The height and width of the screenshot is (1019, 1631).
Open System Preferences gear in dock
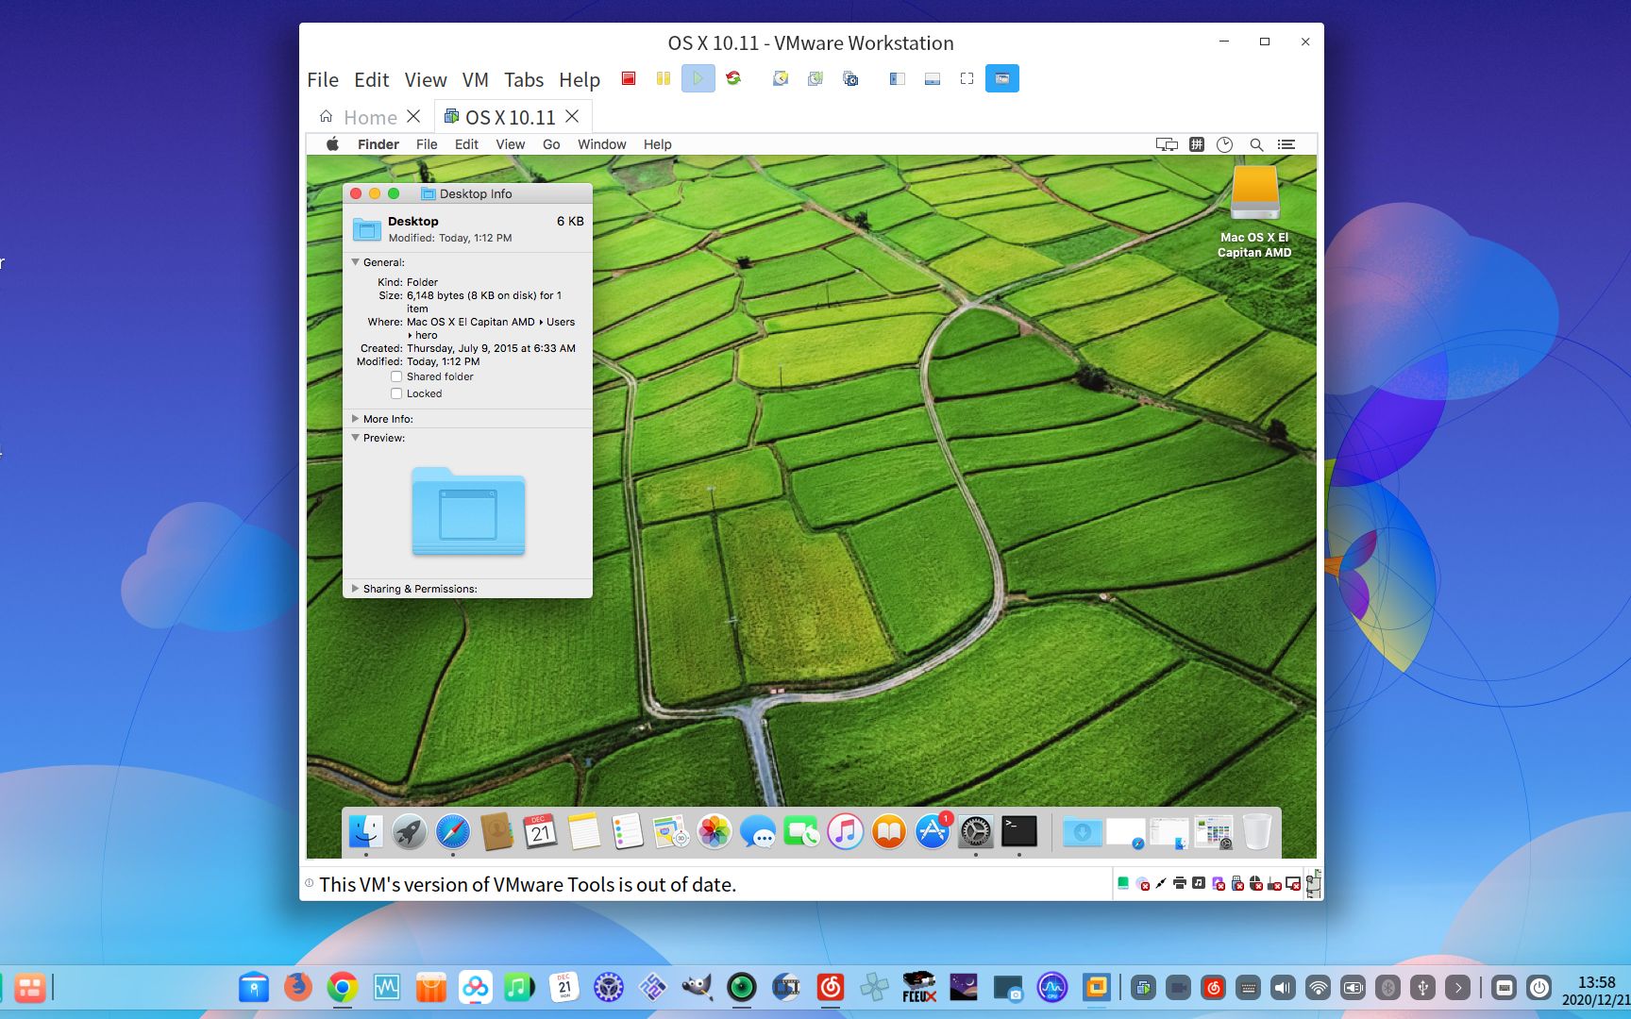click(976, 831)
